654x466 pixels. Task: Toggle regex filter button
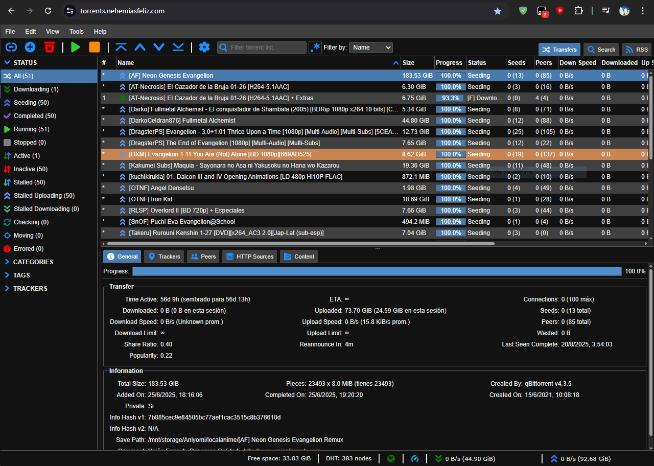pyautogui.click(x=315, y=48)
